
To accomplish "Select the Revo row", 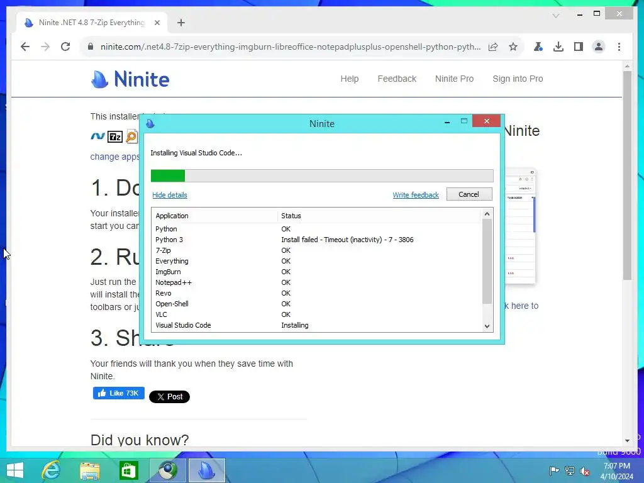I will pyautogui.click(x=316, y=293).
